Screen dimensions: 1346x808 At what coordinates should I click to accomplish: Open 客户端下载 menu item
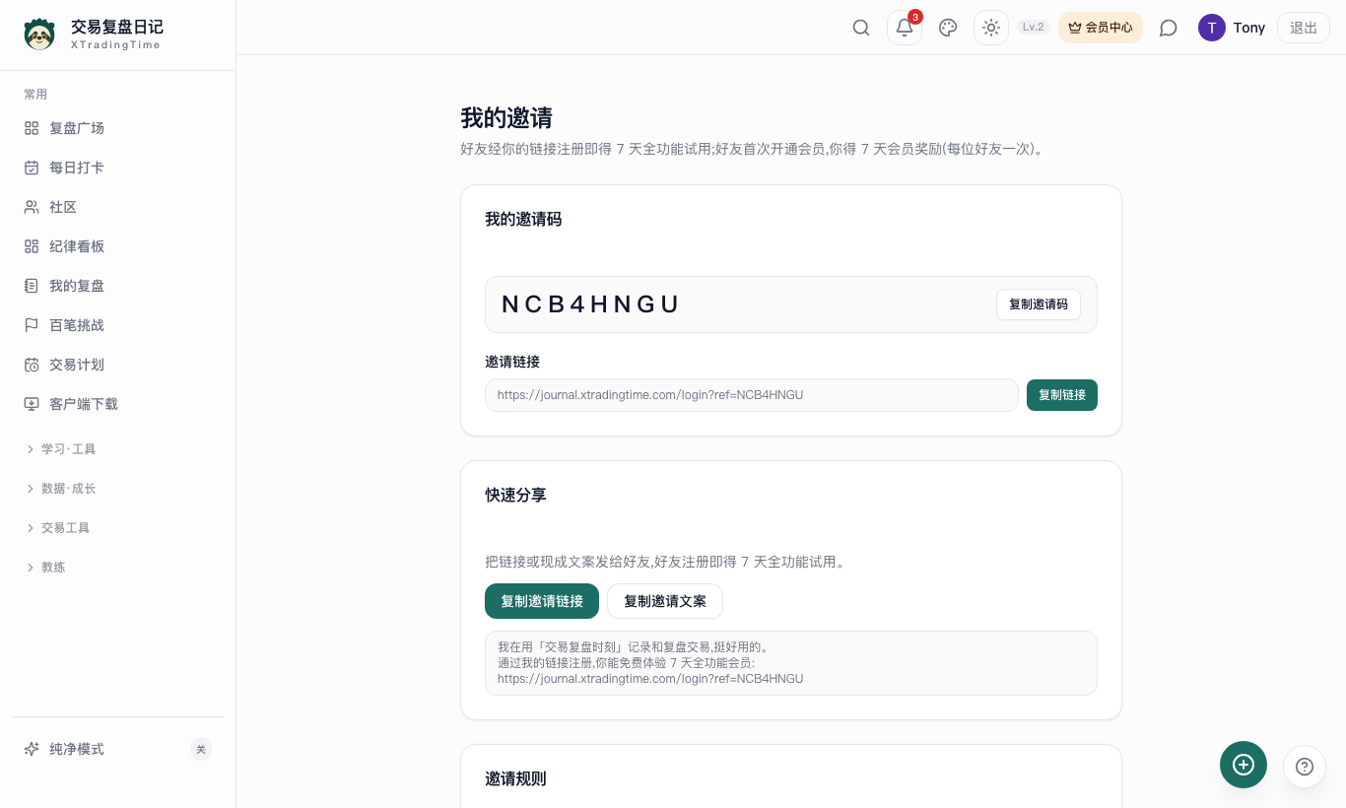coord(117,404)
